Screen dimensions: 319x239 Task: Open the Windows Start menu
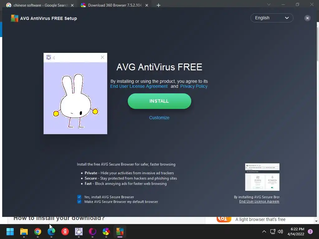pos(10,232)
